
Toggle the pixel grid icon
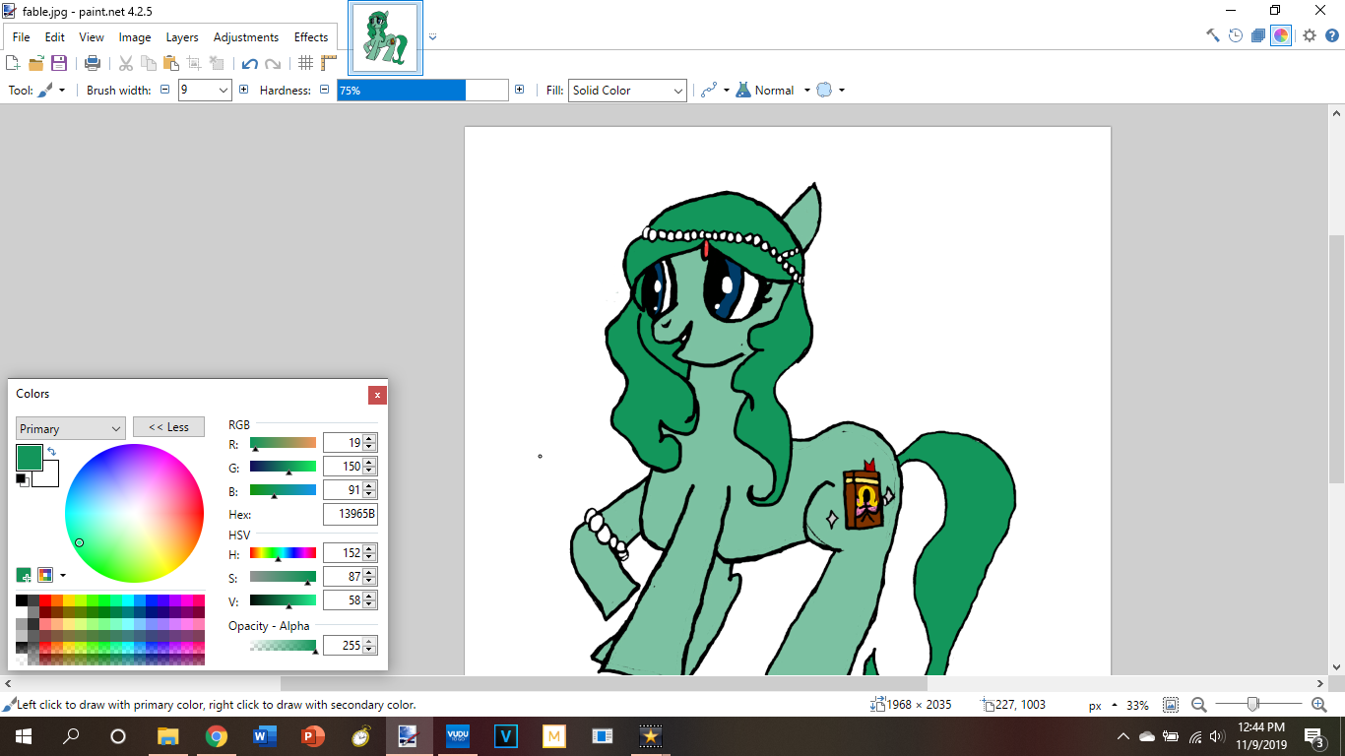pos(306,63)
